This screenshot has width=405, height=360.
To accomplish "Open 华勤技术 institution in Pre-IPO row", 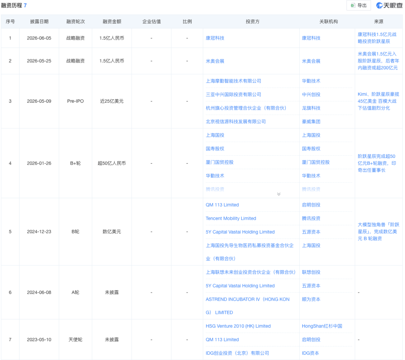I will [x=311, y=81].
